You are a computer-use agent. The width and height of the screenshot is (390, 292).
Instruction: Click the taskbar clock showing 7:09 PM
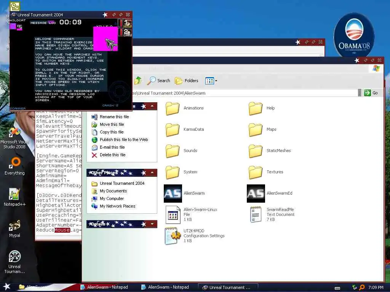point(376,287)
